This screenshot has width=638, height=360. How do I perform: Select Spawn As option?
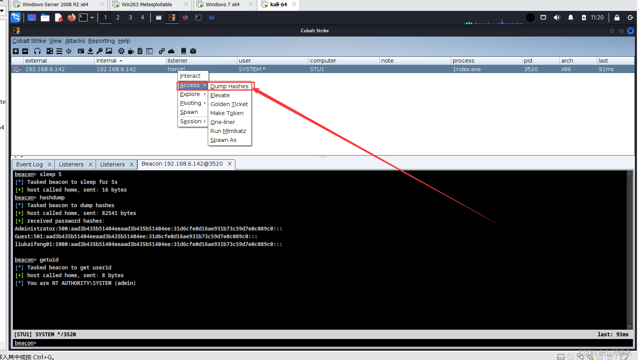(230, 140)
